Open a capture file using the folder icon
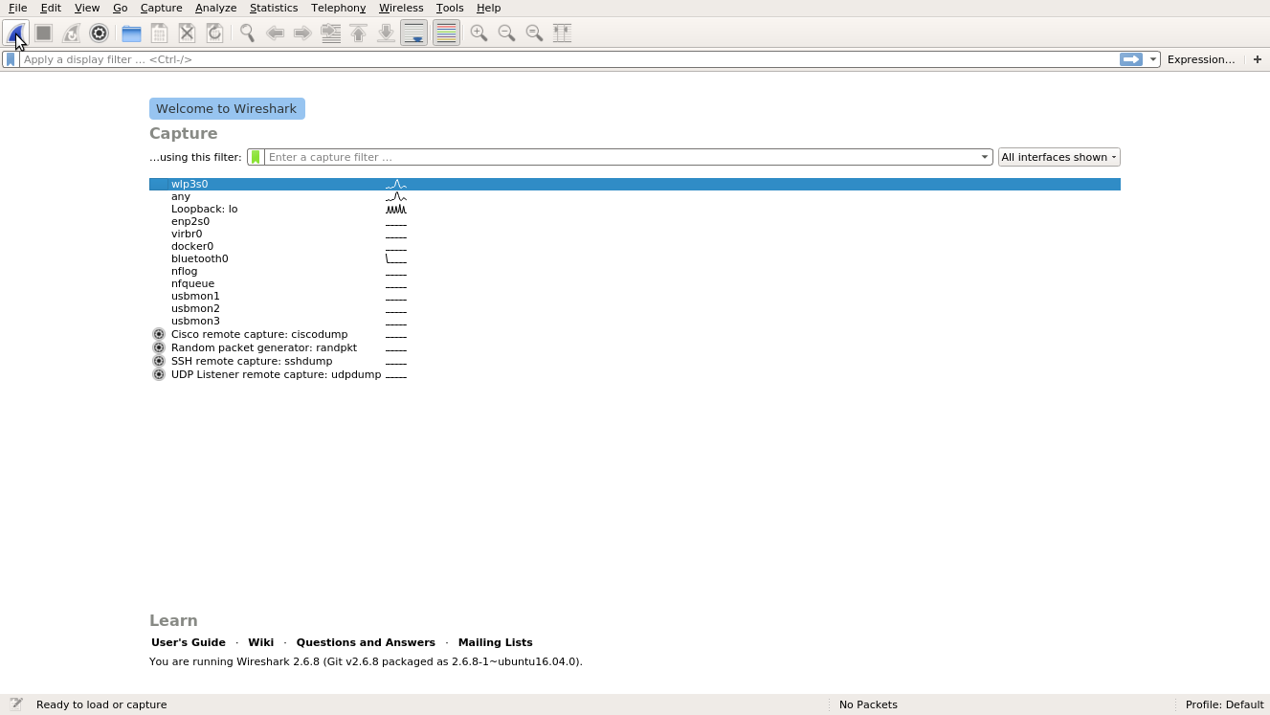The image size is (1270, 715). (x=131, y=33)
